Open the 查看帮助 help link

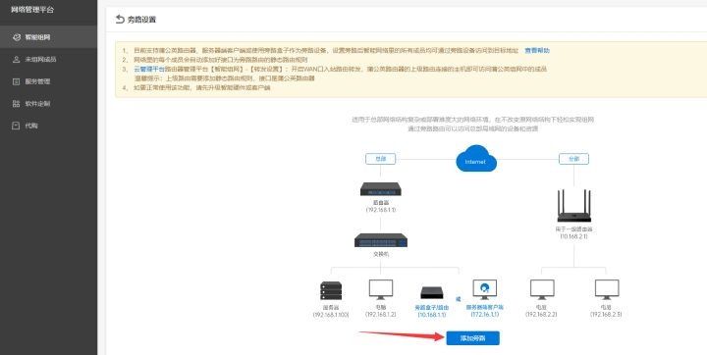click(x=537, y=50)
